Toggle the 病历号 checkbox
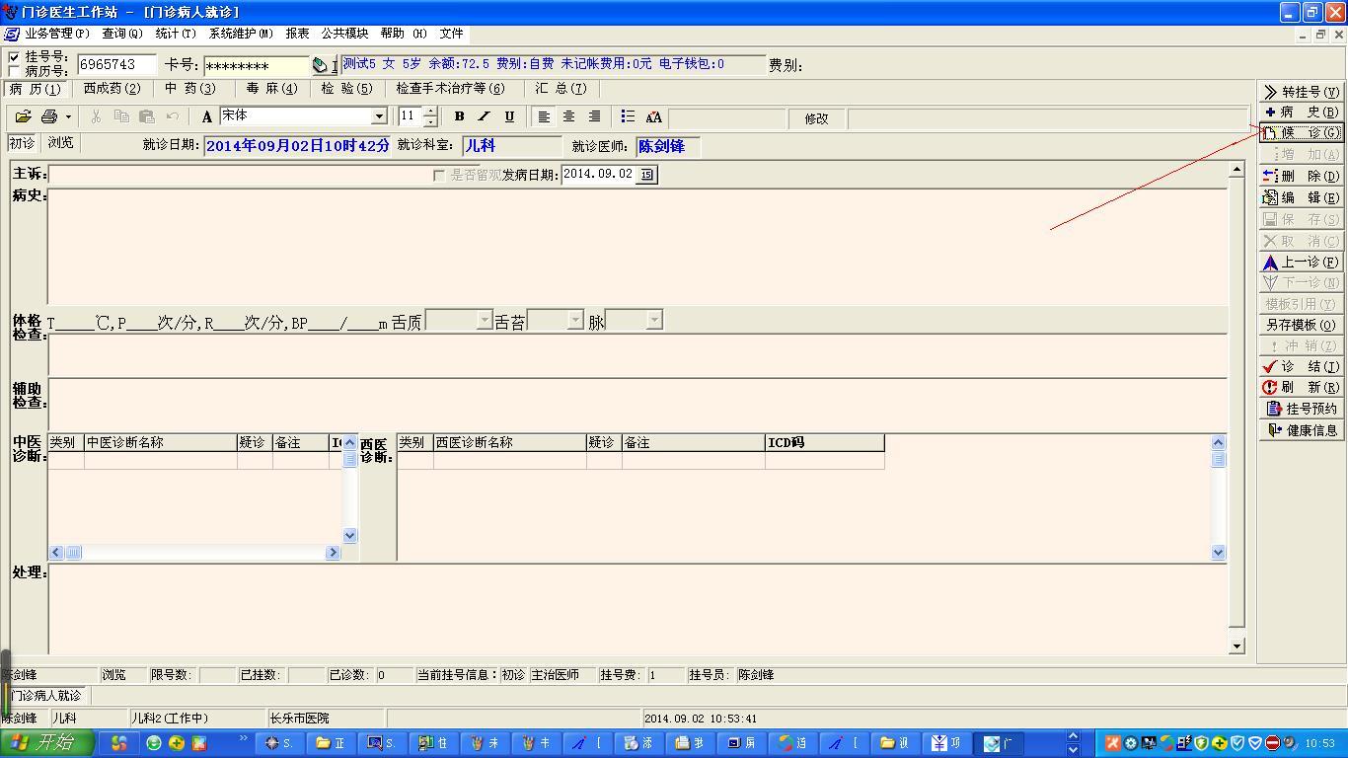The image size is (1348, 758). coord(14,71)
